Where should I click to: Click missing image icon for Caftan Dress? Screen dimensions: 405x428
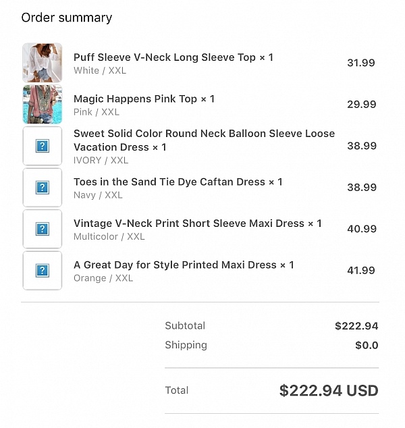(x=43, y=187)
